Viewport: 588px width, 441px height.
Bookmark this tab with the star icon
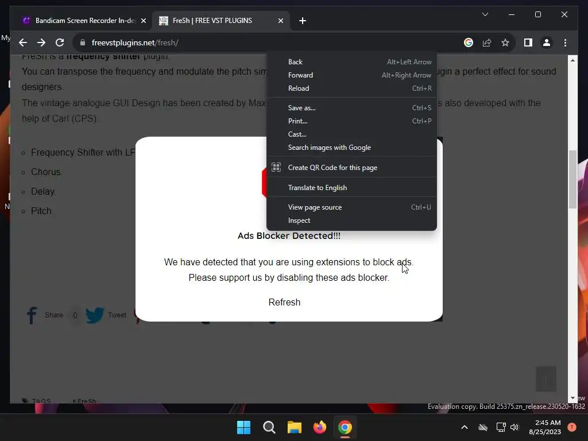click(505, 42)
